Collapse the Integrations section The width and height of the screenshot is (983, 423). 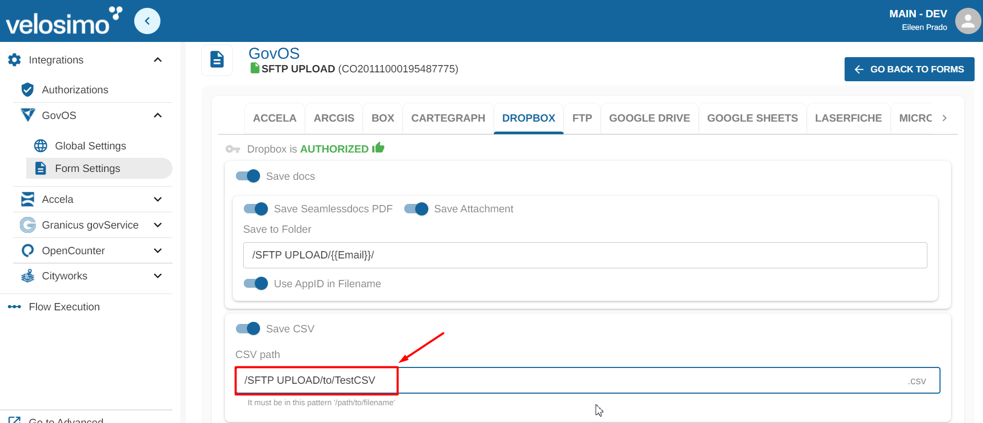tap(158, 60)
